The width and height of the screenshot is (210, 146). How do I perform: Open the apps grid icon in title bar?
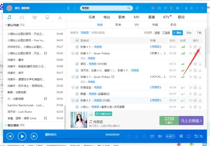tap(153, 8)
